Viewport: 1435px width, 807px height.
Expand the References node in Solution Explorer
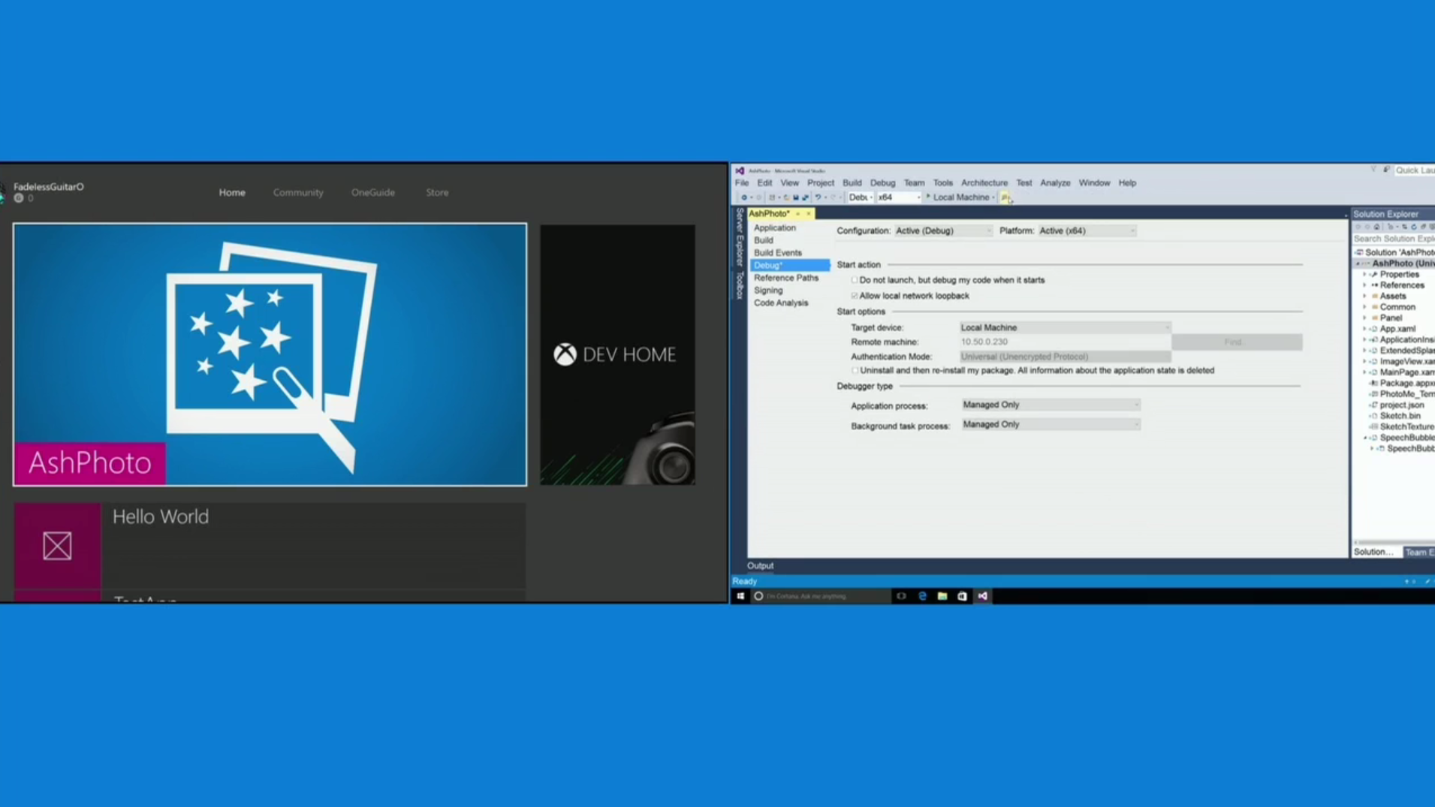[x=1364, y=285]
